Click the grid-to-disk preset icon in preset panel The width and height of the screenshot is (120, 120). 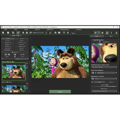pyautogui.click(x=7, y=55)
